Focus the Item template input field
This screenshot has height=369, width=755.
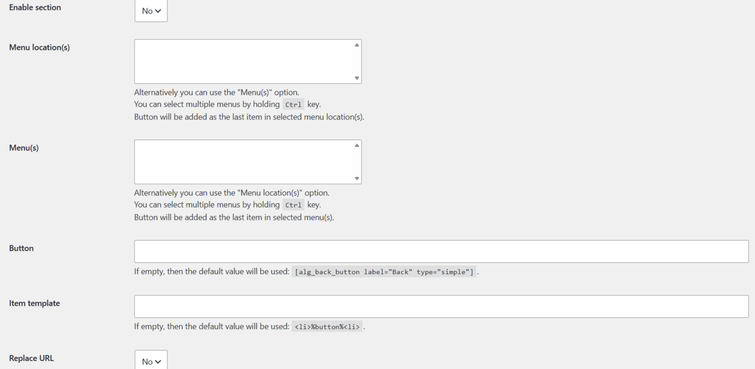tap(441, 306)
